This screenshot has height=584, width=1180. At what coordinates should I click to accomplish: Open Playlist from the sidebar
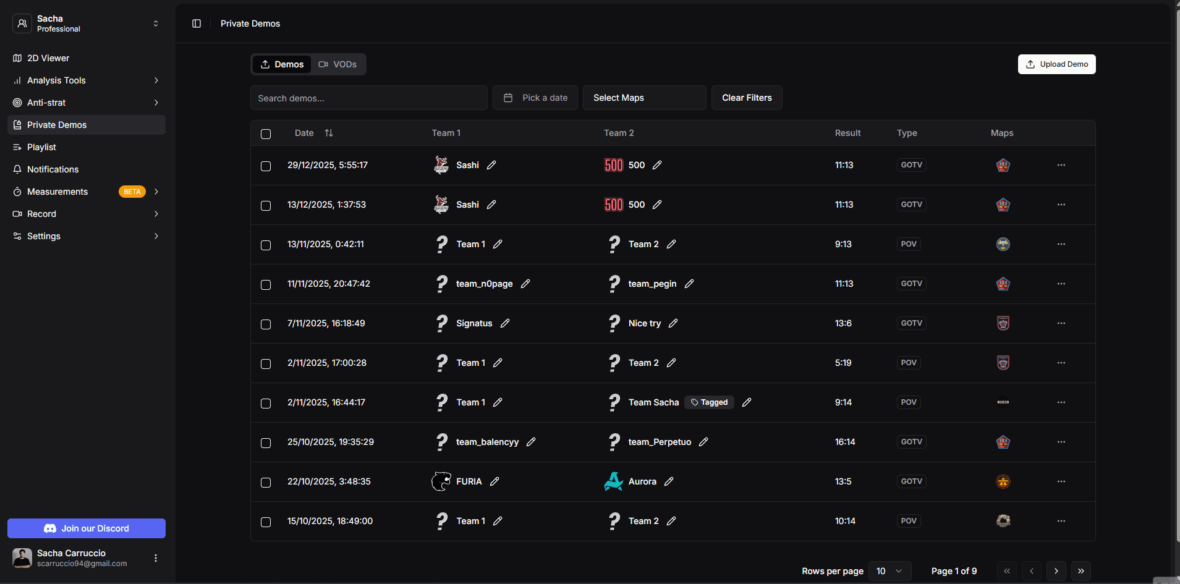tap(41, 147)
